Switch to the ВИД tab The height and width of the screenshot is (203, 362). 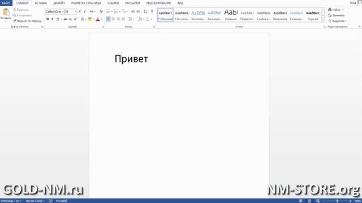tap(180, 3)
